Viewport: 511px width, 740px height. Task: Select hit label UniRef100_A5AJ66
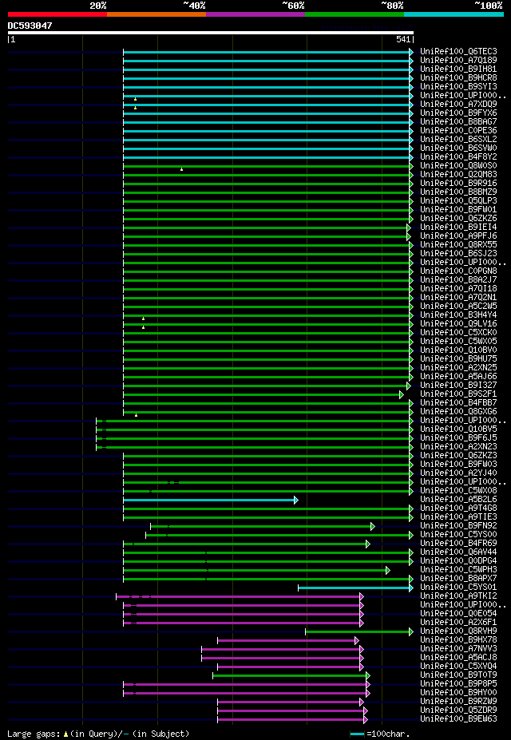click(x=458, y=377)
